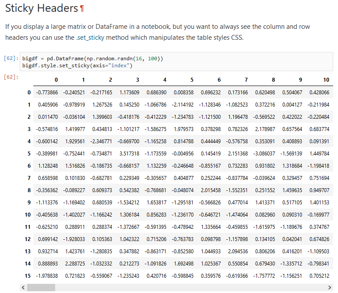The width and height of the screenshot is (338, 293).
Task: Click the Sticky Headers heading
Action: pos(42,9)
